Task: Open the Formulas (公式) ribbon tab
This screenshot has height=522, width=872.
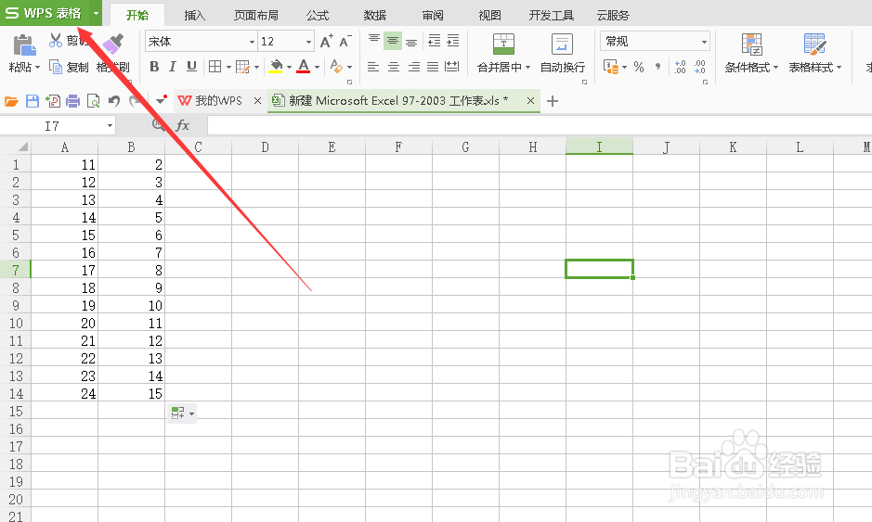Action: point(318,15)
